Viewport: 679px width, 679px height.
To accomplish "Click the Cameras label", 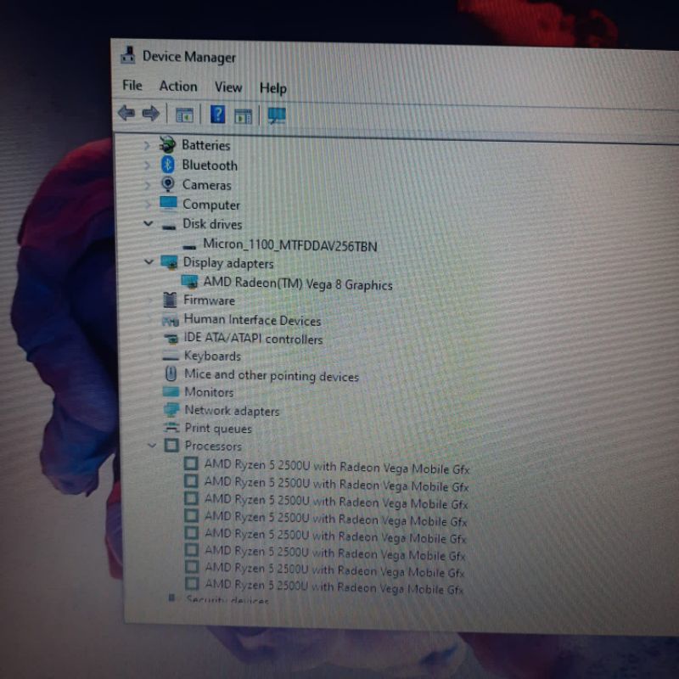I will point(206,185).
